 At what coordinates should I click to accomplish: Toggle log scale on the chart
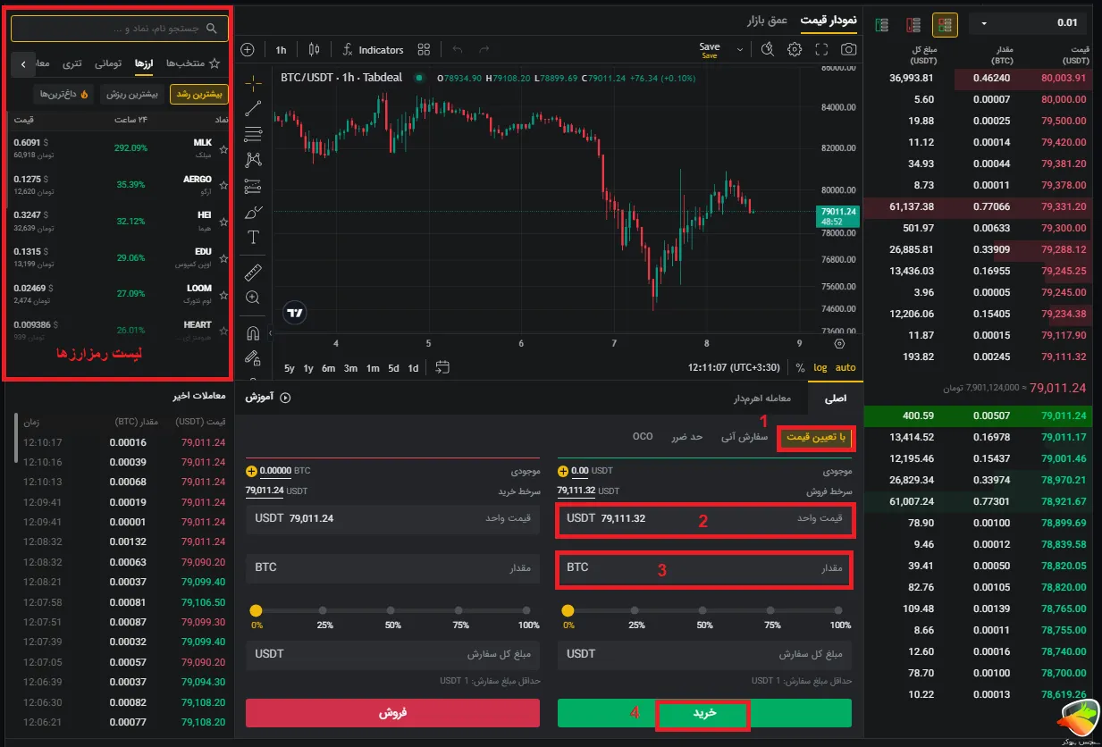820,367
